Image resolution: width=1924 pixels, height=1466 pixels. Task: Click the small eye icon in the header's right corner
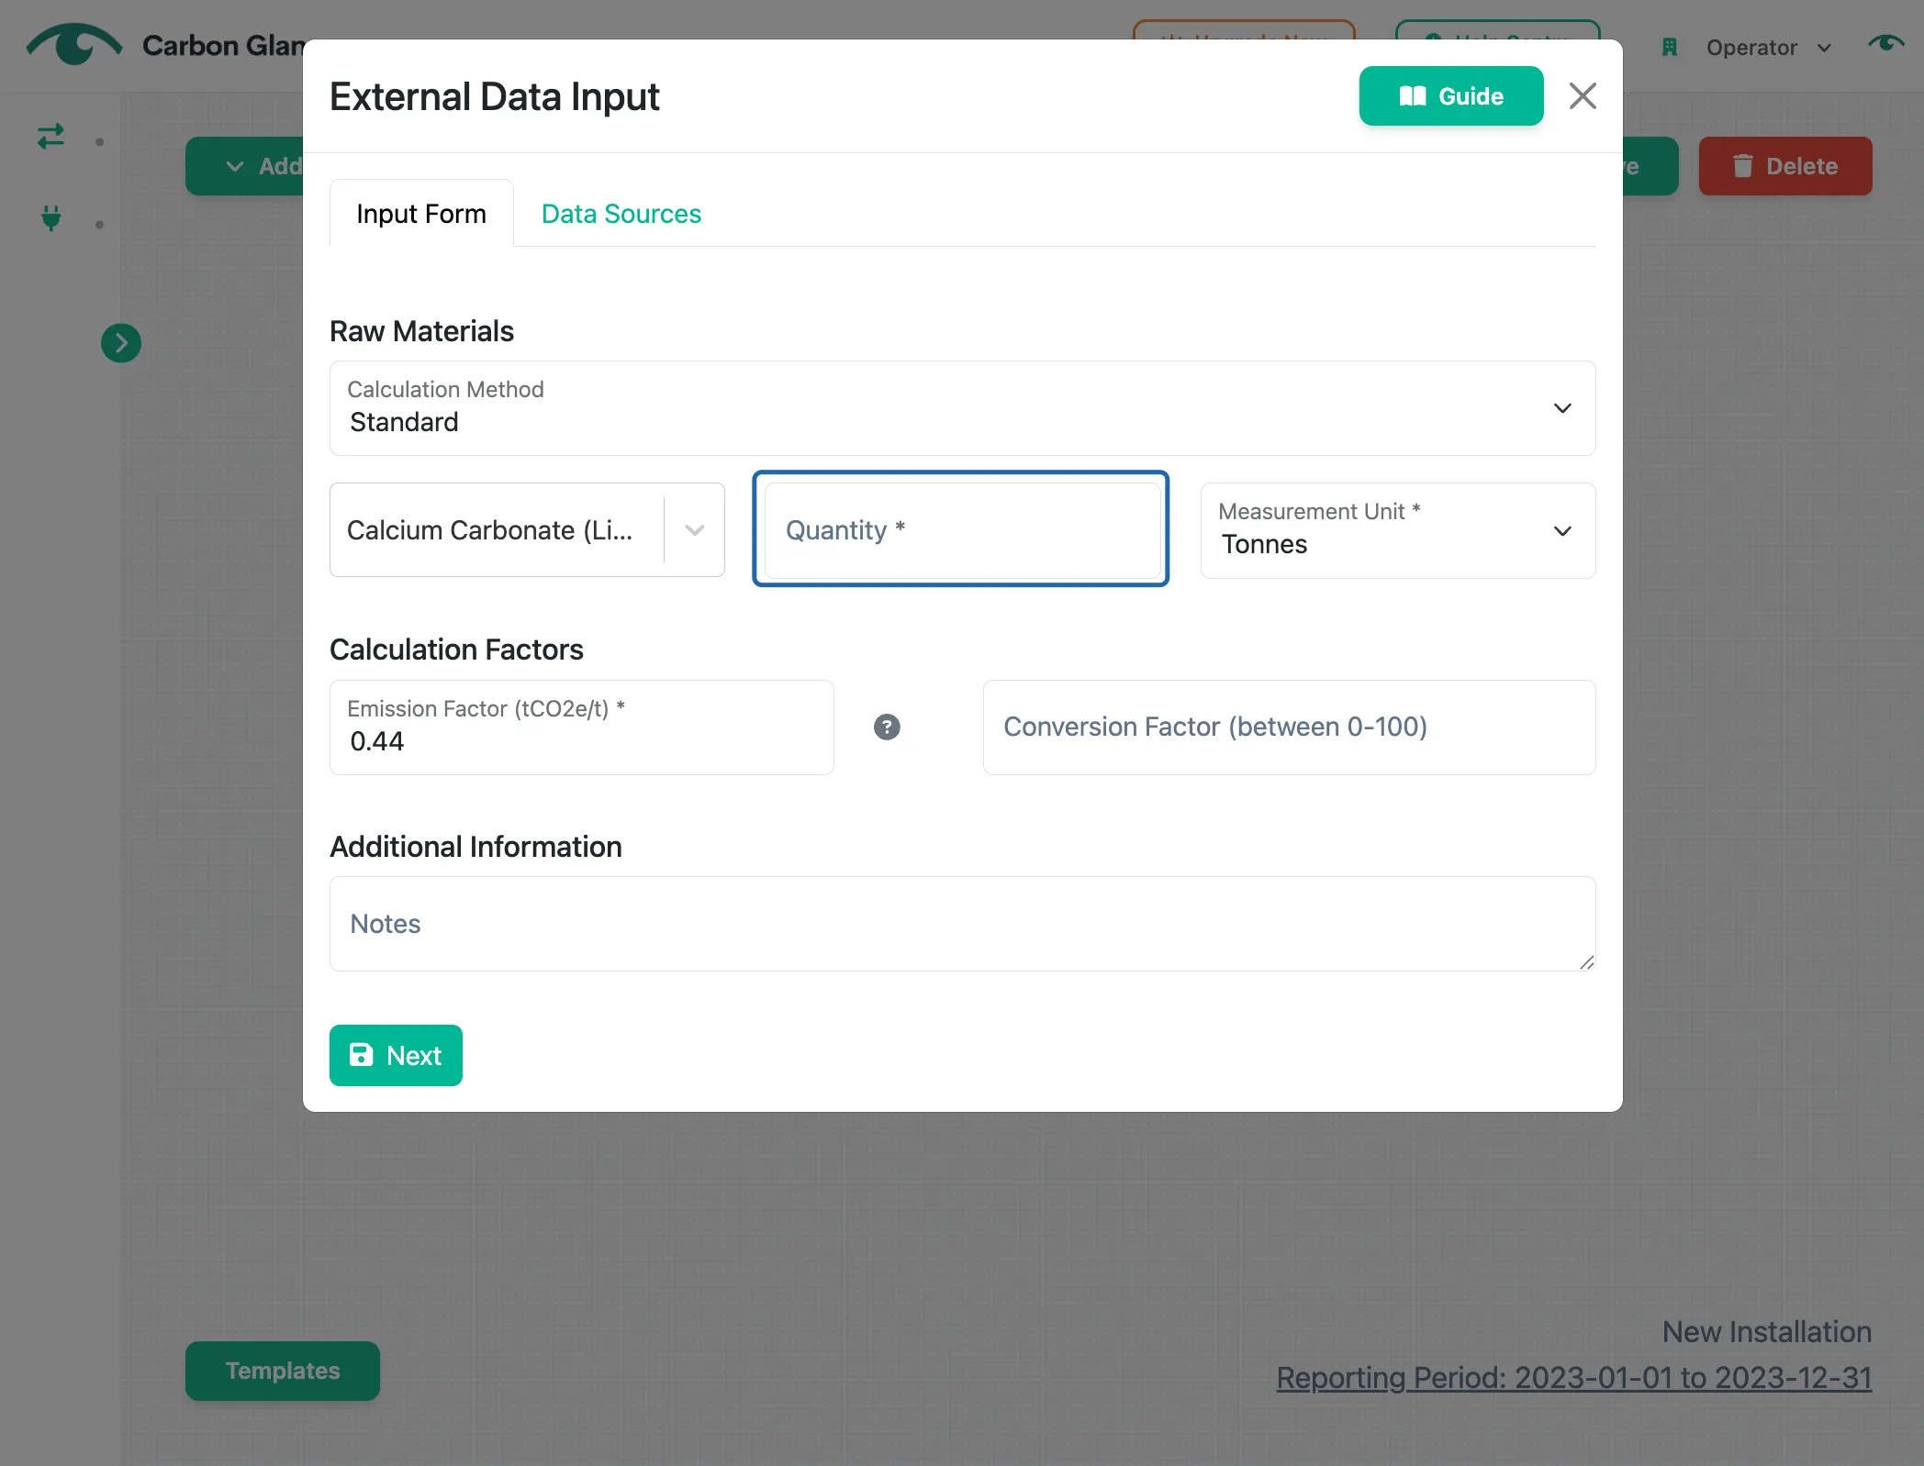coord(1885,43)
